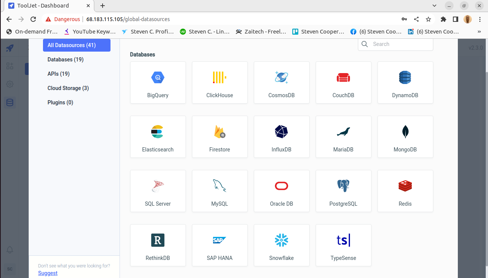Bookmark this page with star icon
The image size is (488, 278).
coord(428,19)
